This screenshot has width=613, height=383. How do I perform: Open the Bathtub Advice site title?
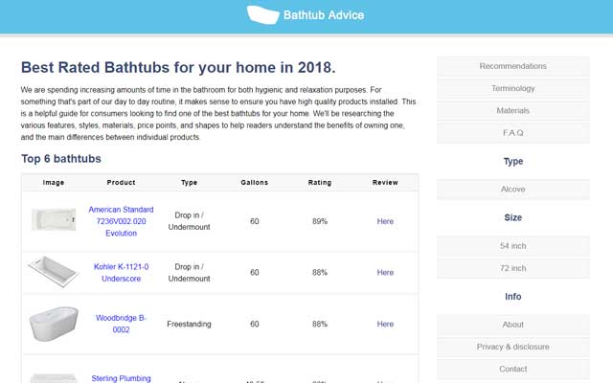[324, 15]
